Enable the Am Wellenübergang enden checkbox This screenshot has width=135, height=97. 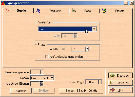pos(47,57)
